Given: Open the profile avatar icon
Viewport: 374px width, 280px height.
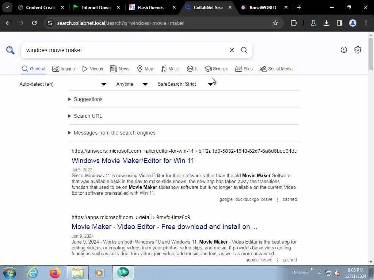Looking at the screenshot, I should point(353,23).
